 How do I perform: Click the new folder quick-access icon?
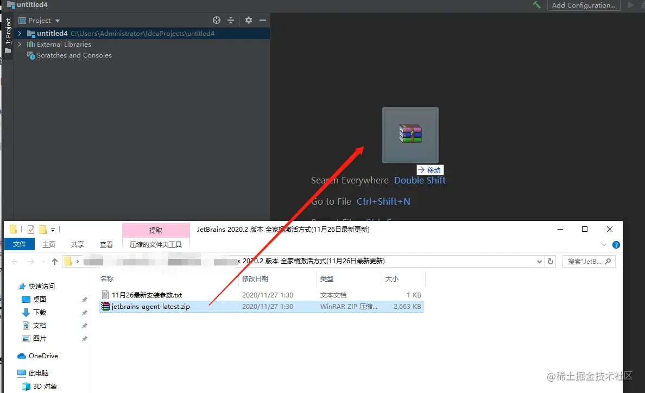[x=43, y=230]
